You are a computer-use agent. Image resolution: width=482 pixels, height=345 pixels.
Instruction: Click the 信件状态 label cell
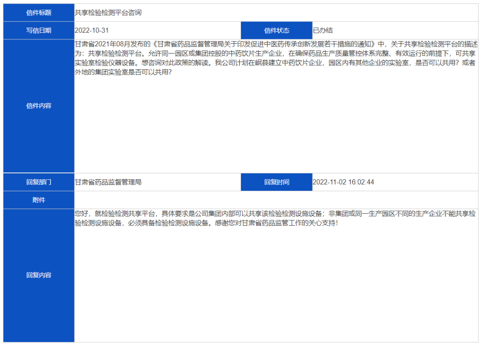[x=277, y=30]
